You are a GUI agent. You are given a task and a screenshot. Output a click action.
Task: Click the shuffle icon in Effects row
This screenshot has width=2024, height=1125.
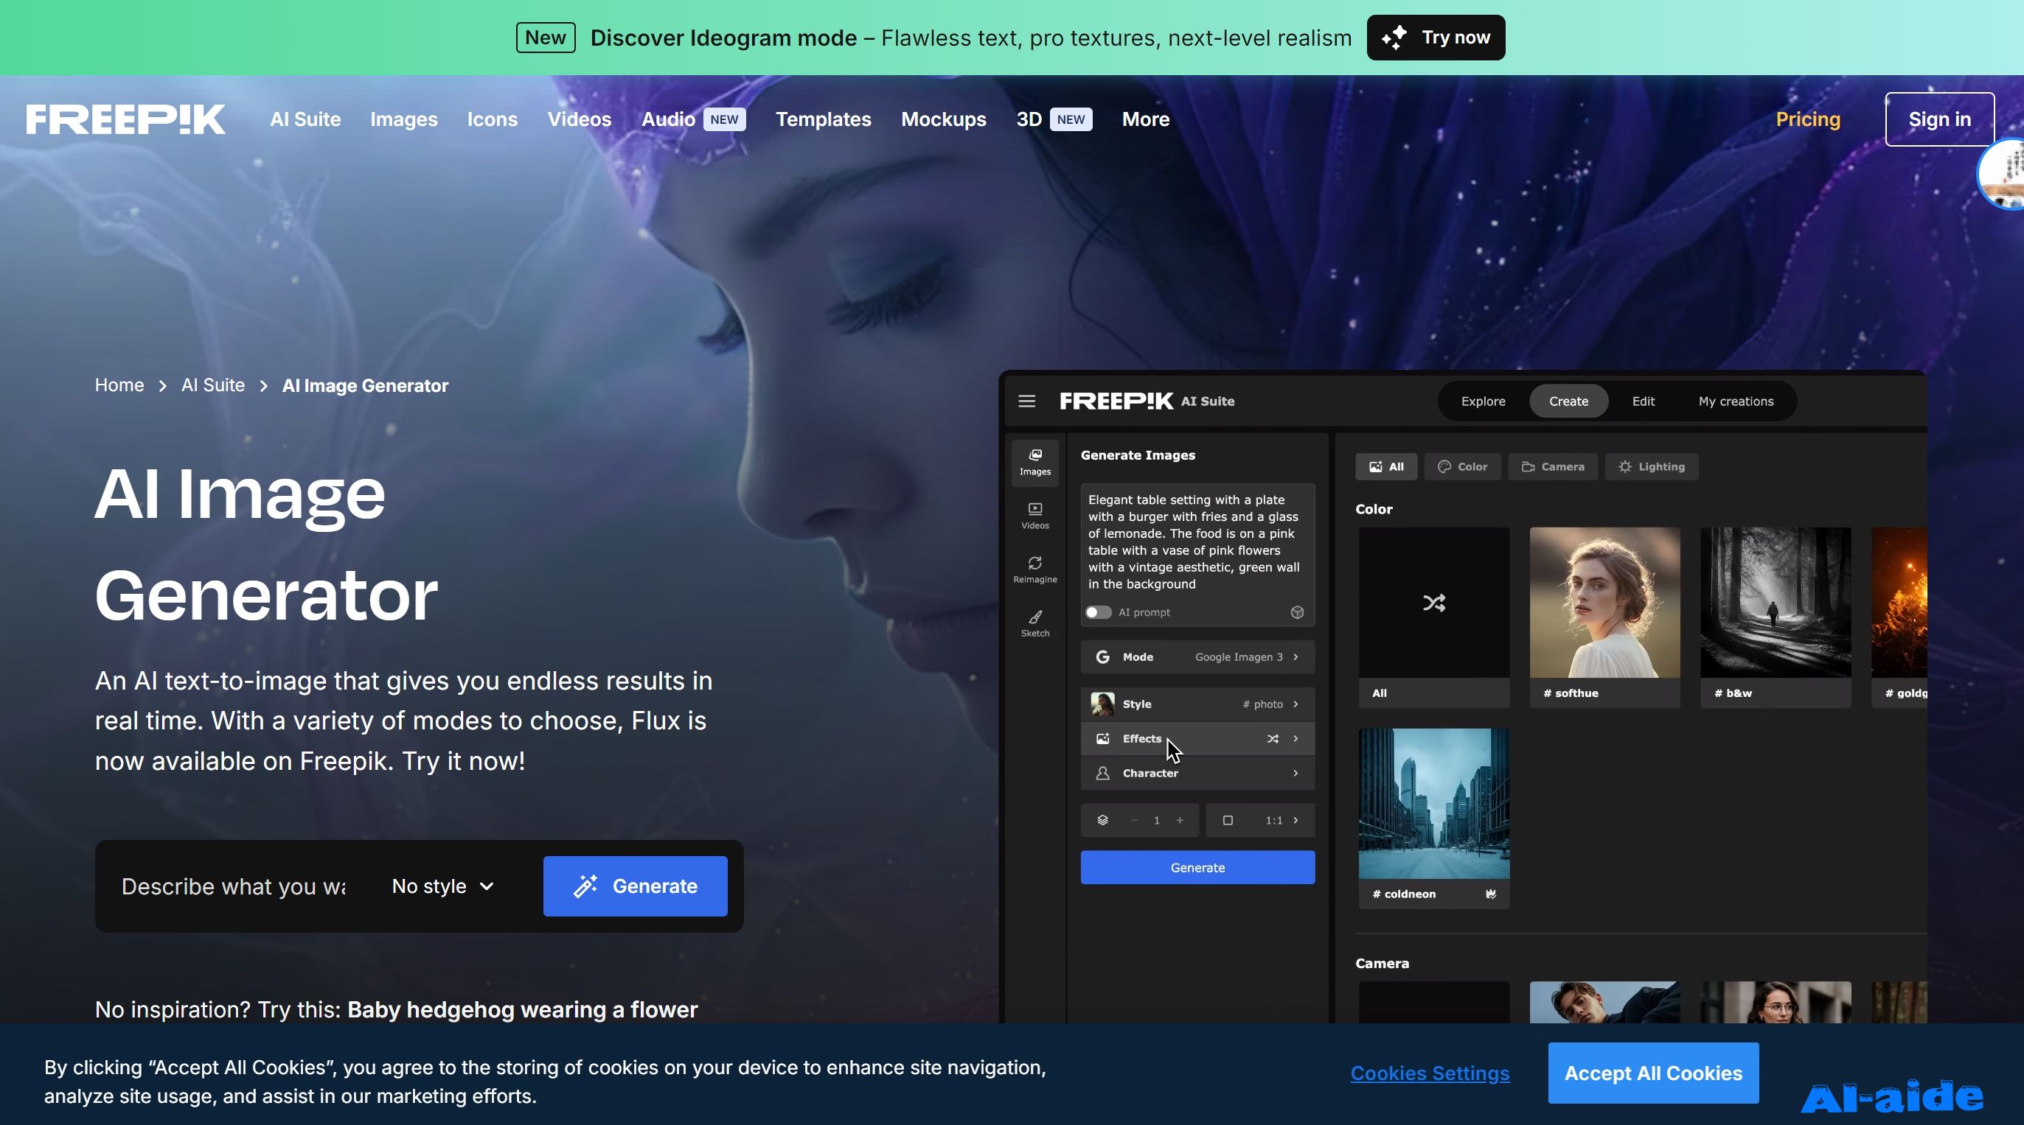coord(1273,739)
